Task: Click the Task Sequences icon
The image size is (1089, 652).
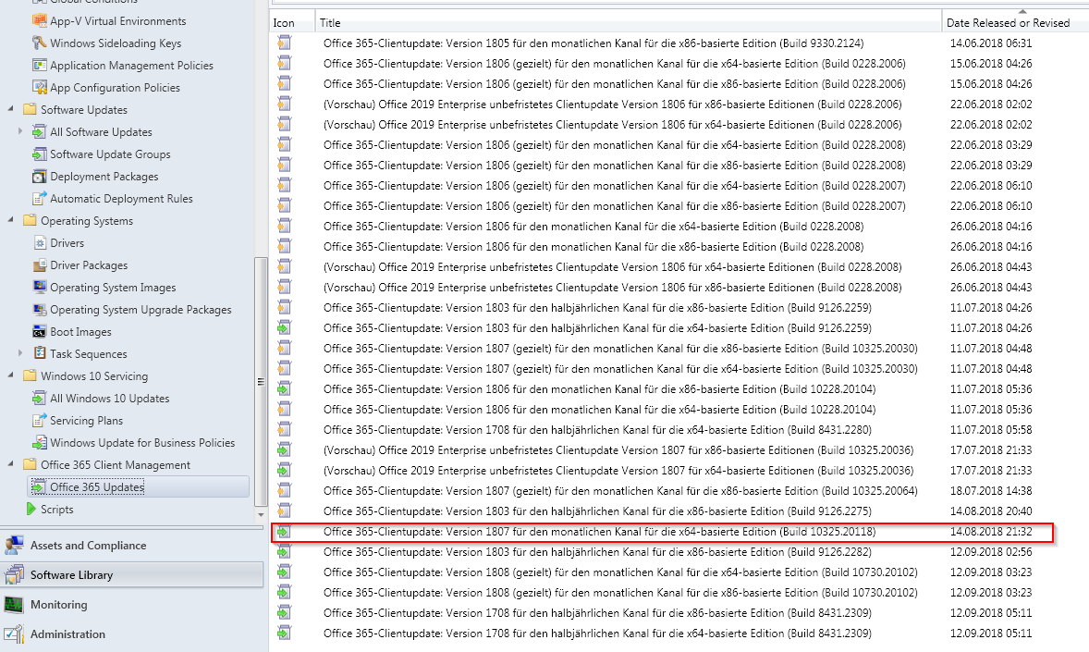Action: (40, 354)
